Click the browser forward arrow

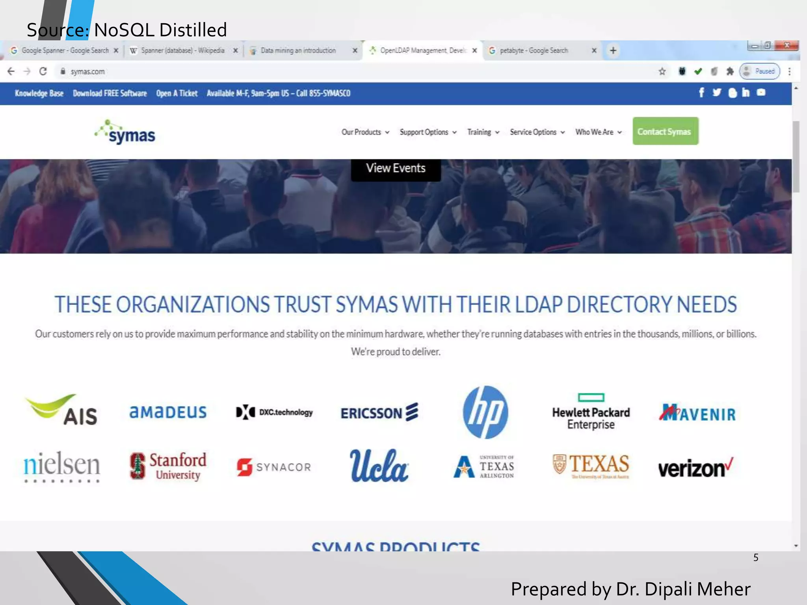tap(27, 71)
